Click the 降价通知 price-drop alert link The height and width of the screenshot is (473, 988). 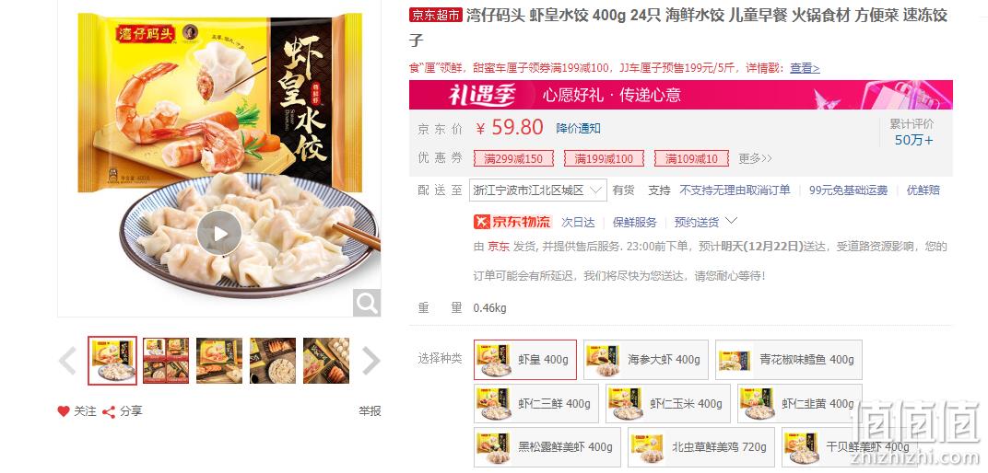pyautogui.click(x=578, y=128)
